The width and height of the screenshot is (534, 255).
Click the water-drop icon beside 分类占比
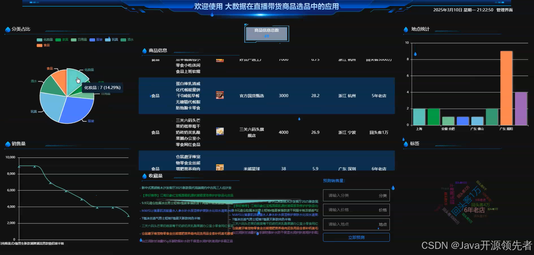click(x=8, y=30)
